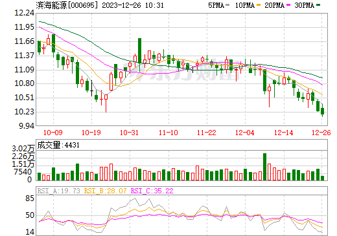Click the RSI_C:35.22 indicator label

pyautogui.click(x=152, y=191)
